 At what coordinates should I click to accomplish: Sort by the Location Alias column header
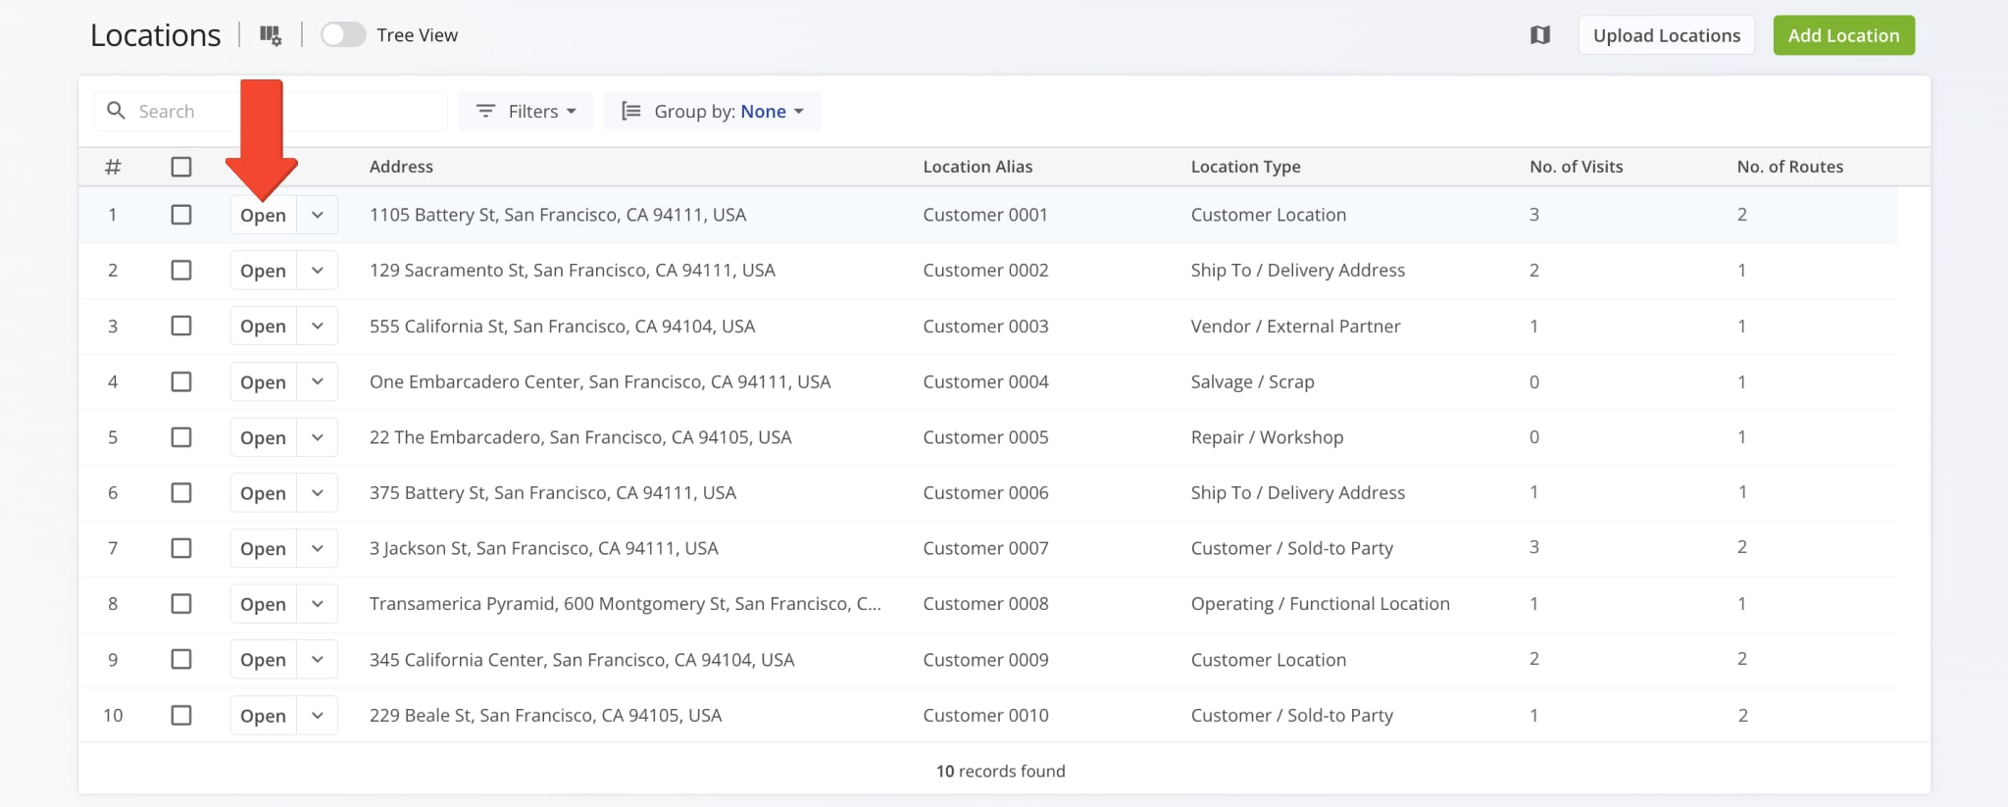pyautogui.click(x=978, y=167)
